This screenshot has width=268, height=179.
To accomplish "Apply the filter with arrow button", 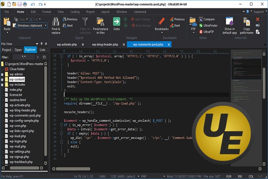I will (x=38, y=57).
